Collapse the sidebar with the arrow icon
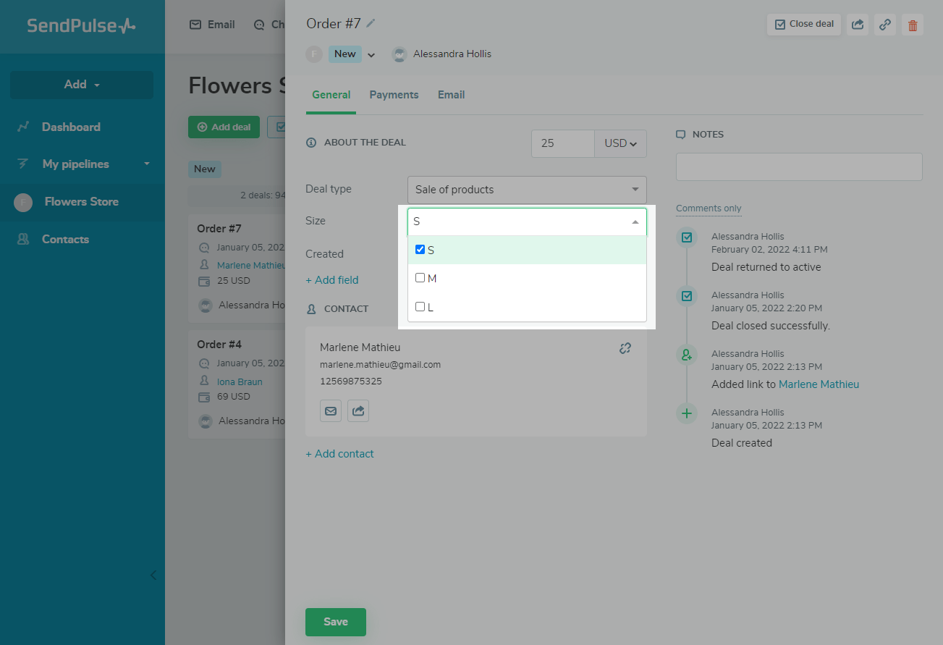 tap(153, 576)
